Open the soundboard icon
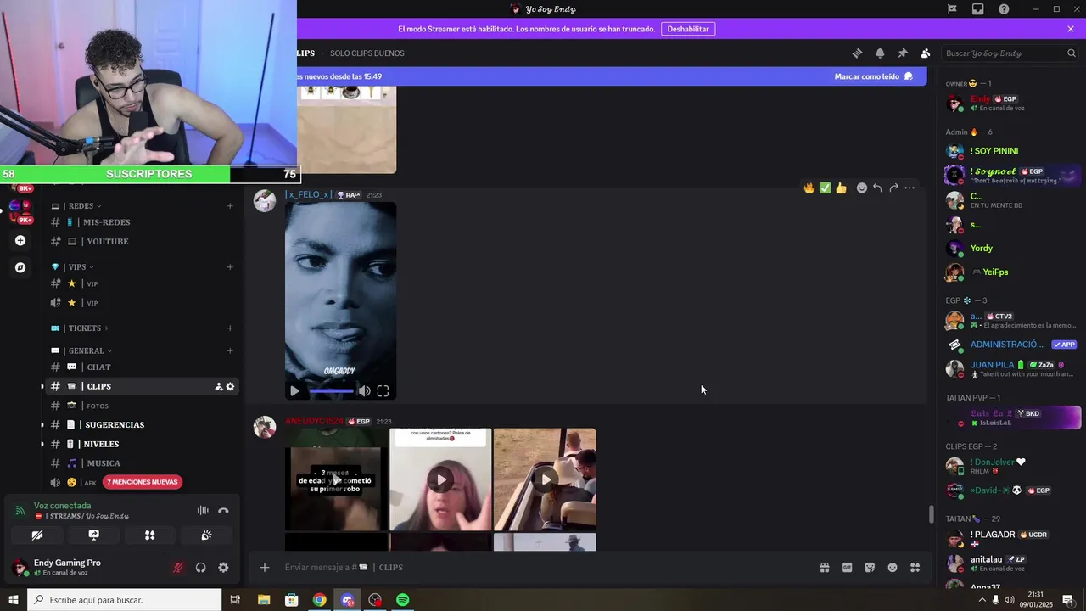Viewport: 1086px width, 611px height. 206,535
